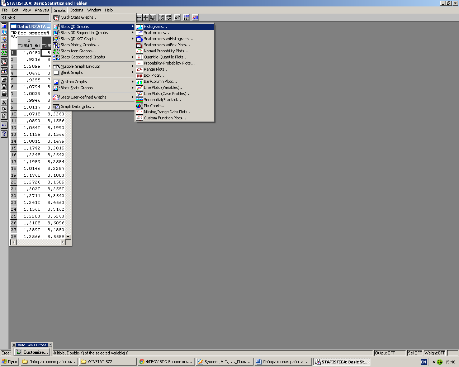Open Histograms from the 2D Graphs submenu

tap(175, 27)
